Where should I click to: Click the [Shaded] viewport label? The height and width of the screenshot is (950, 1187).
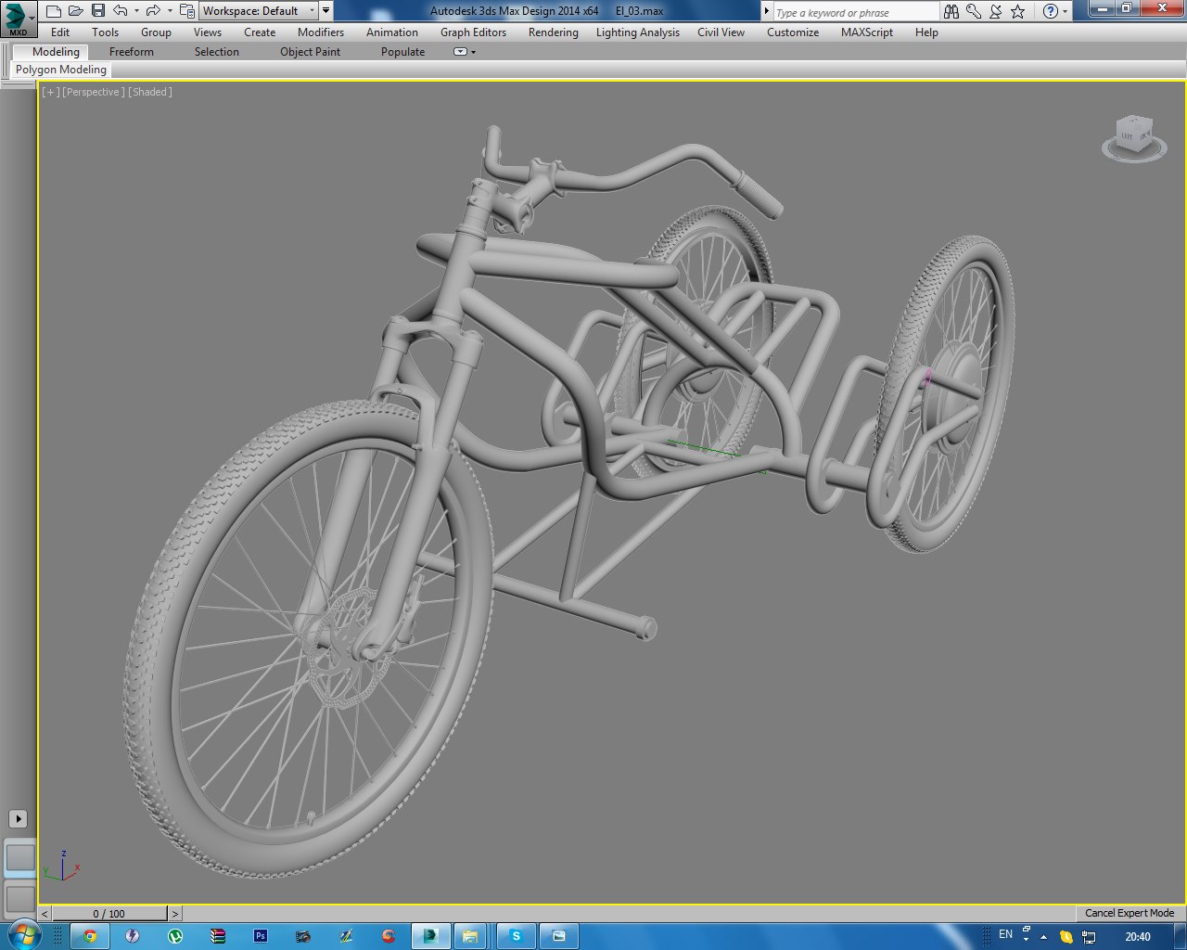click(x=150, y=92)
